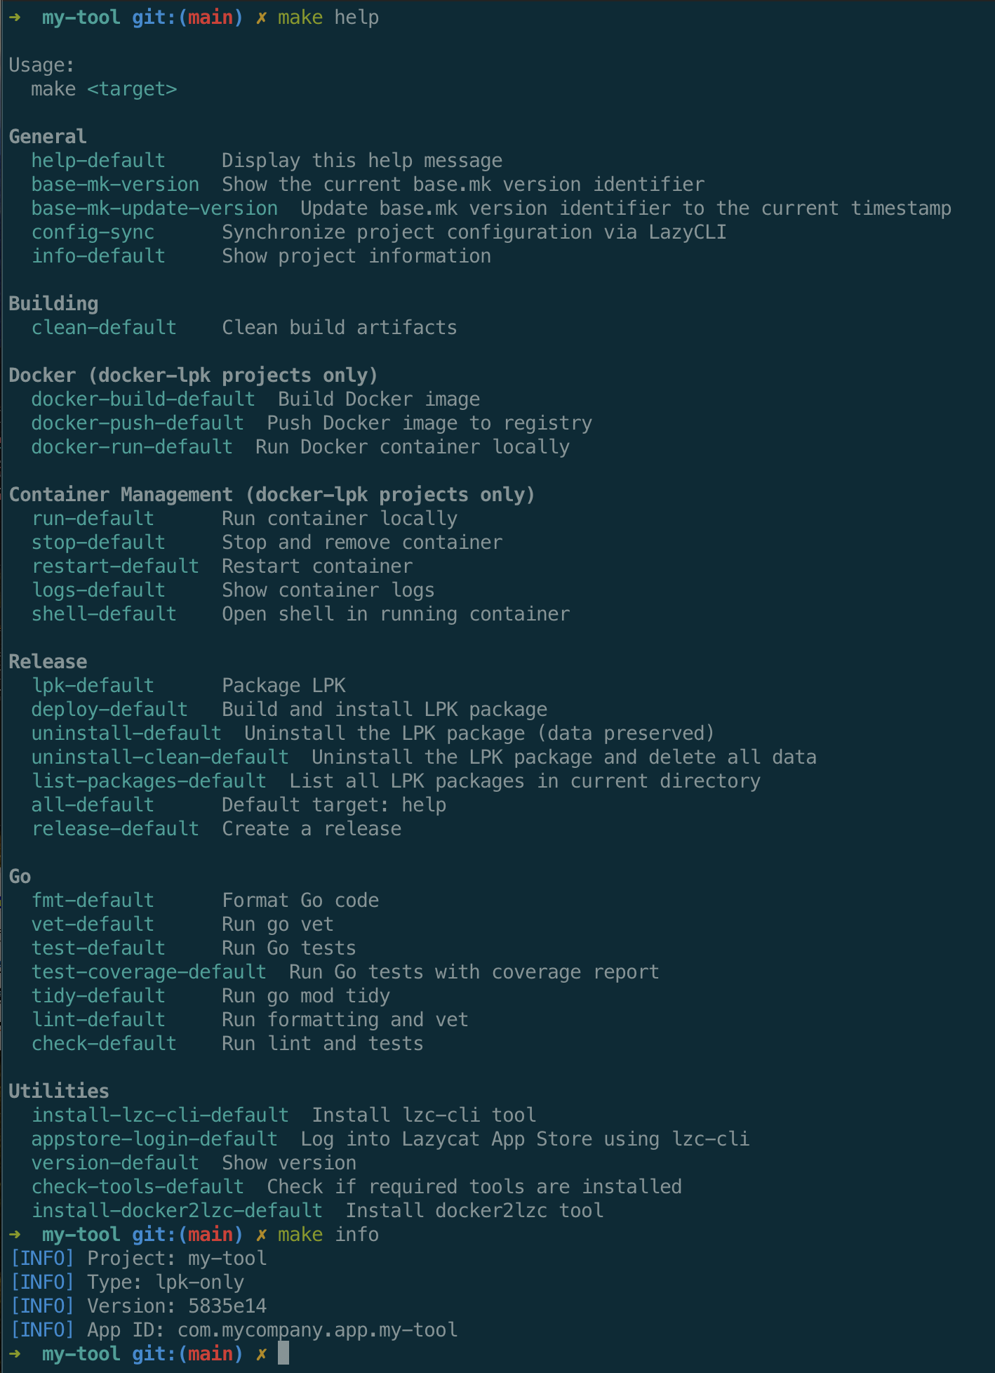
Task: Click the list-packages-default target
Action: pyautogui.click(x=149, y=781)
